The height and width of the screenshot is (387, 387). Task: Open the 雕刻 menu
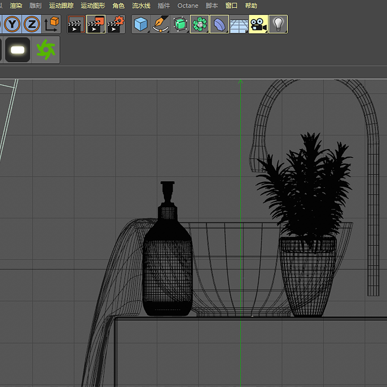click(35, 5)
